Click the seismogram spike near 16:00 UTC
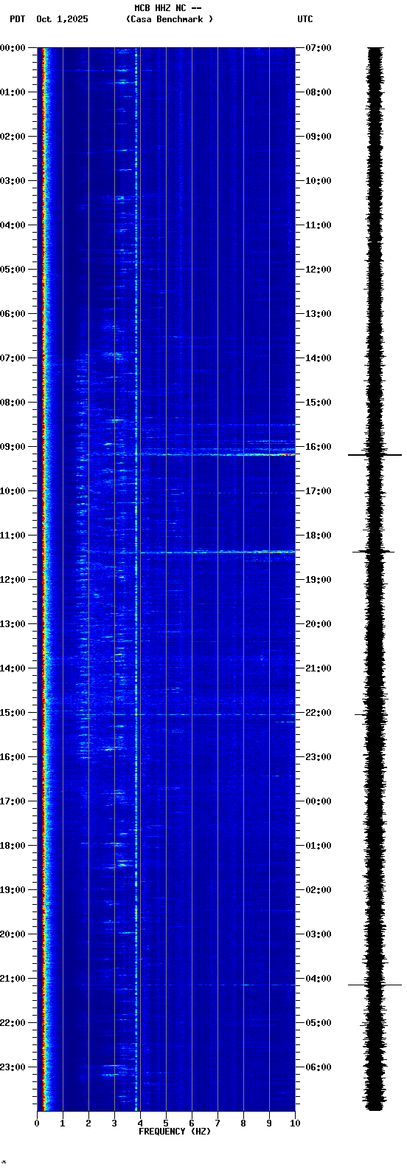 [x=375, y=455]
